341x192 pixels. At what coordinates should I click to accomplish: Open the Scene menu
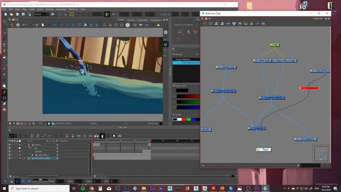pyautogui.click(x=40, y=10)
